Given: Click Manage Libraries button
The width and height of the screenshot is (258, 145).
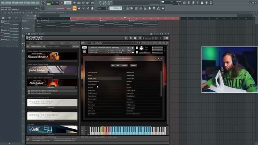Looking at the screenshot, I should tap(36, 47).
